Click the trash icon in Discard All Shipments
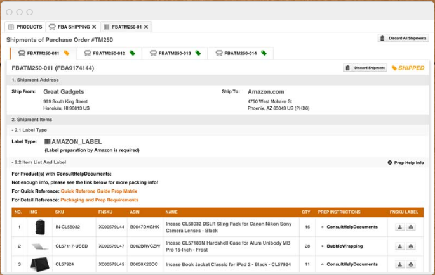This screenshot has width=435, height=275. click(382, 38)
